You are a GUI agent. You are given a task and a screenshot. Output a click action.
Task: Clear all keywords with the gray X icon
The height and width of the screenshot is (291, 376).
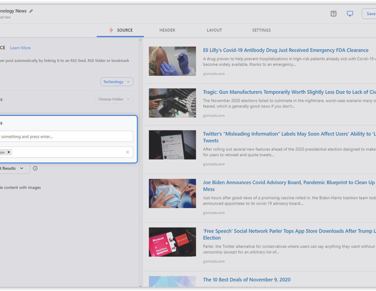tap(128, 152)
